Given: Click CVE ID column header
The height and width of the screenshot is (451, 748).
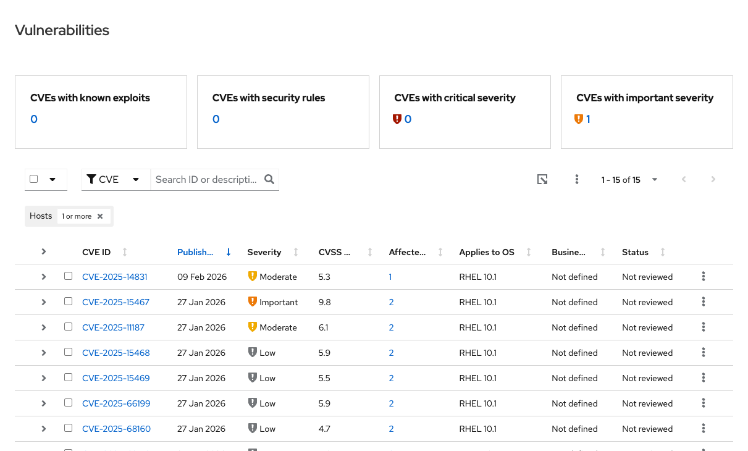Looking at the screenshot, I should (x=96, y=252).
